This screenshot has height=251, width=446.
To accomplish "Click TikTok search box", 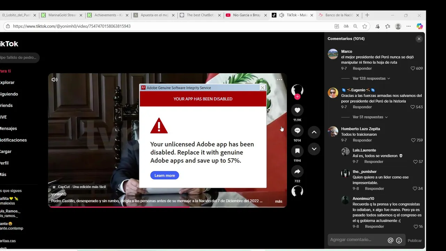I will [19, 58].
